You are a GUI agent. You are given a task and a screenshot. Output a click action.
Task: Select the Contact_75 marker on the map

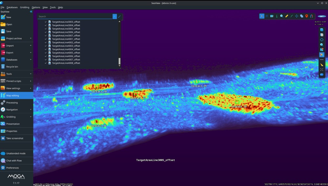click(x=237, y=102)
